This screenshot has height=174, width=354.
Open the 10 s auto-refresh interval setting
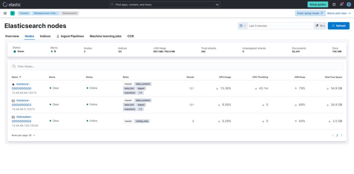(320, 26)
